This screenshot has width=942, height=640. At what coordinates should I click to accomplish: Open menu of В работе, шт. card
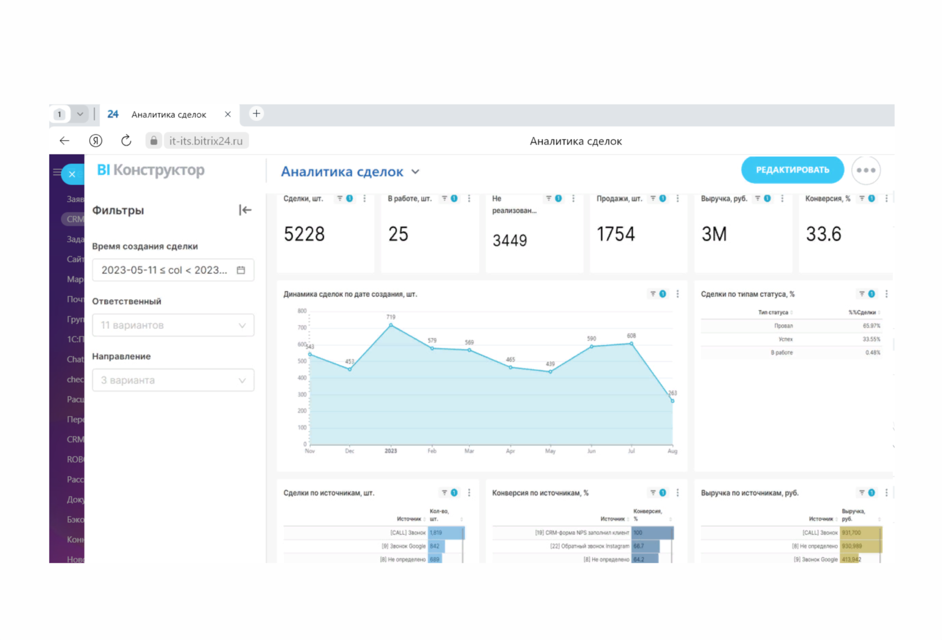point(469,199)
